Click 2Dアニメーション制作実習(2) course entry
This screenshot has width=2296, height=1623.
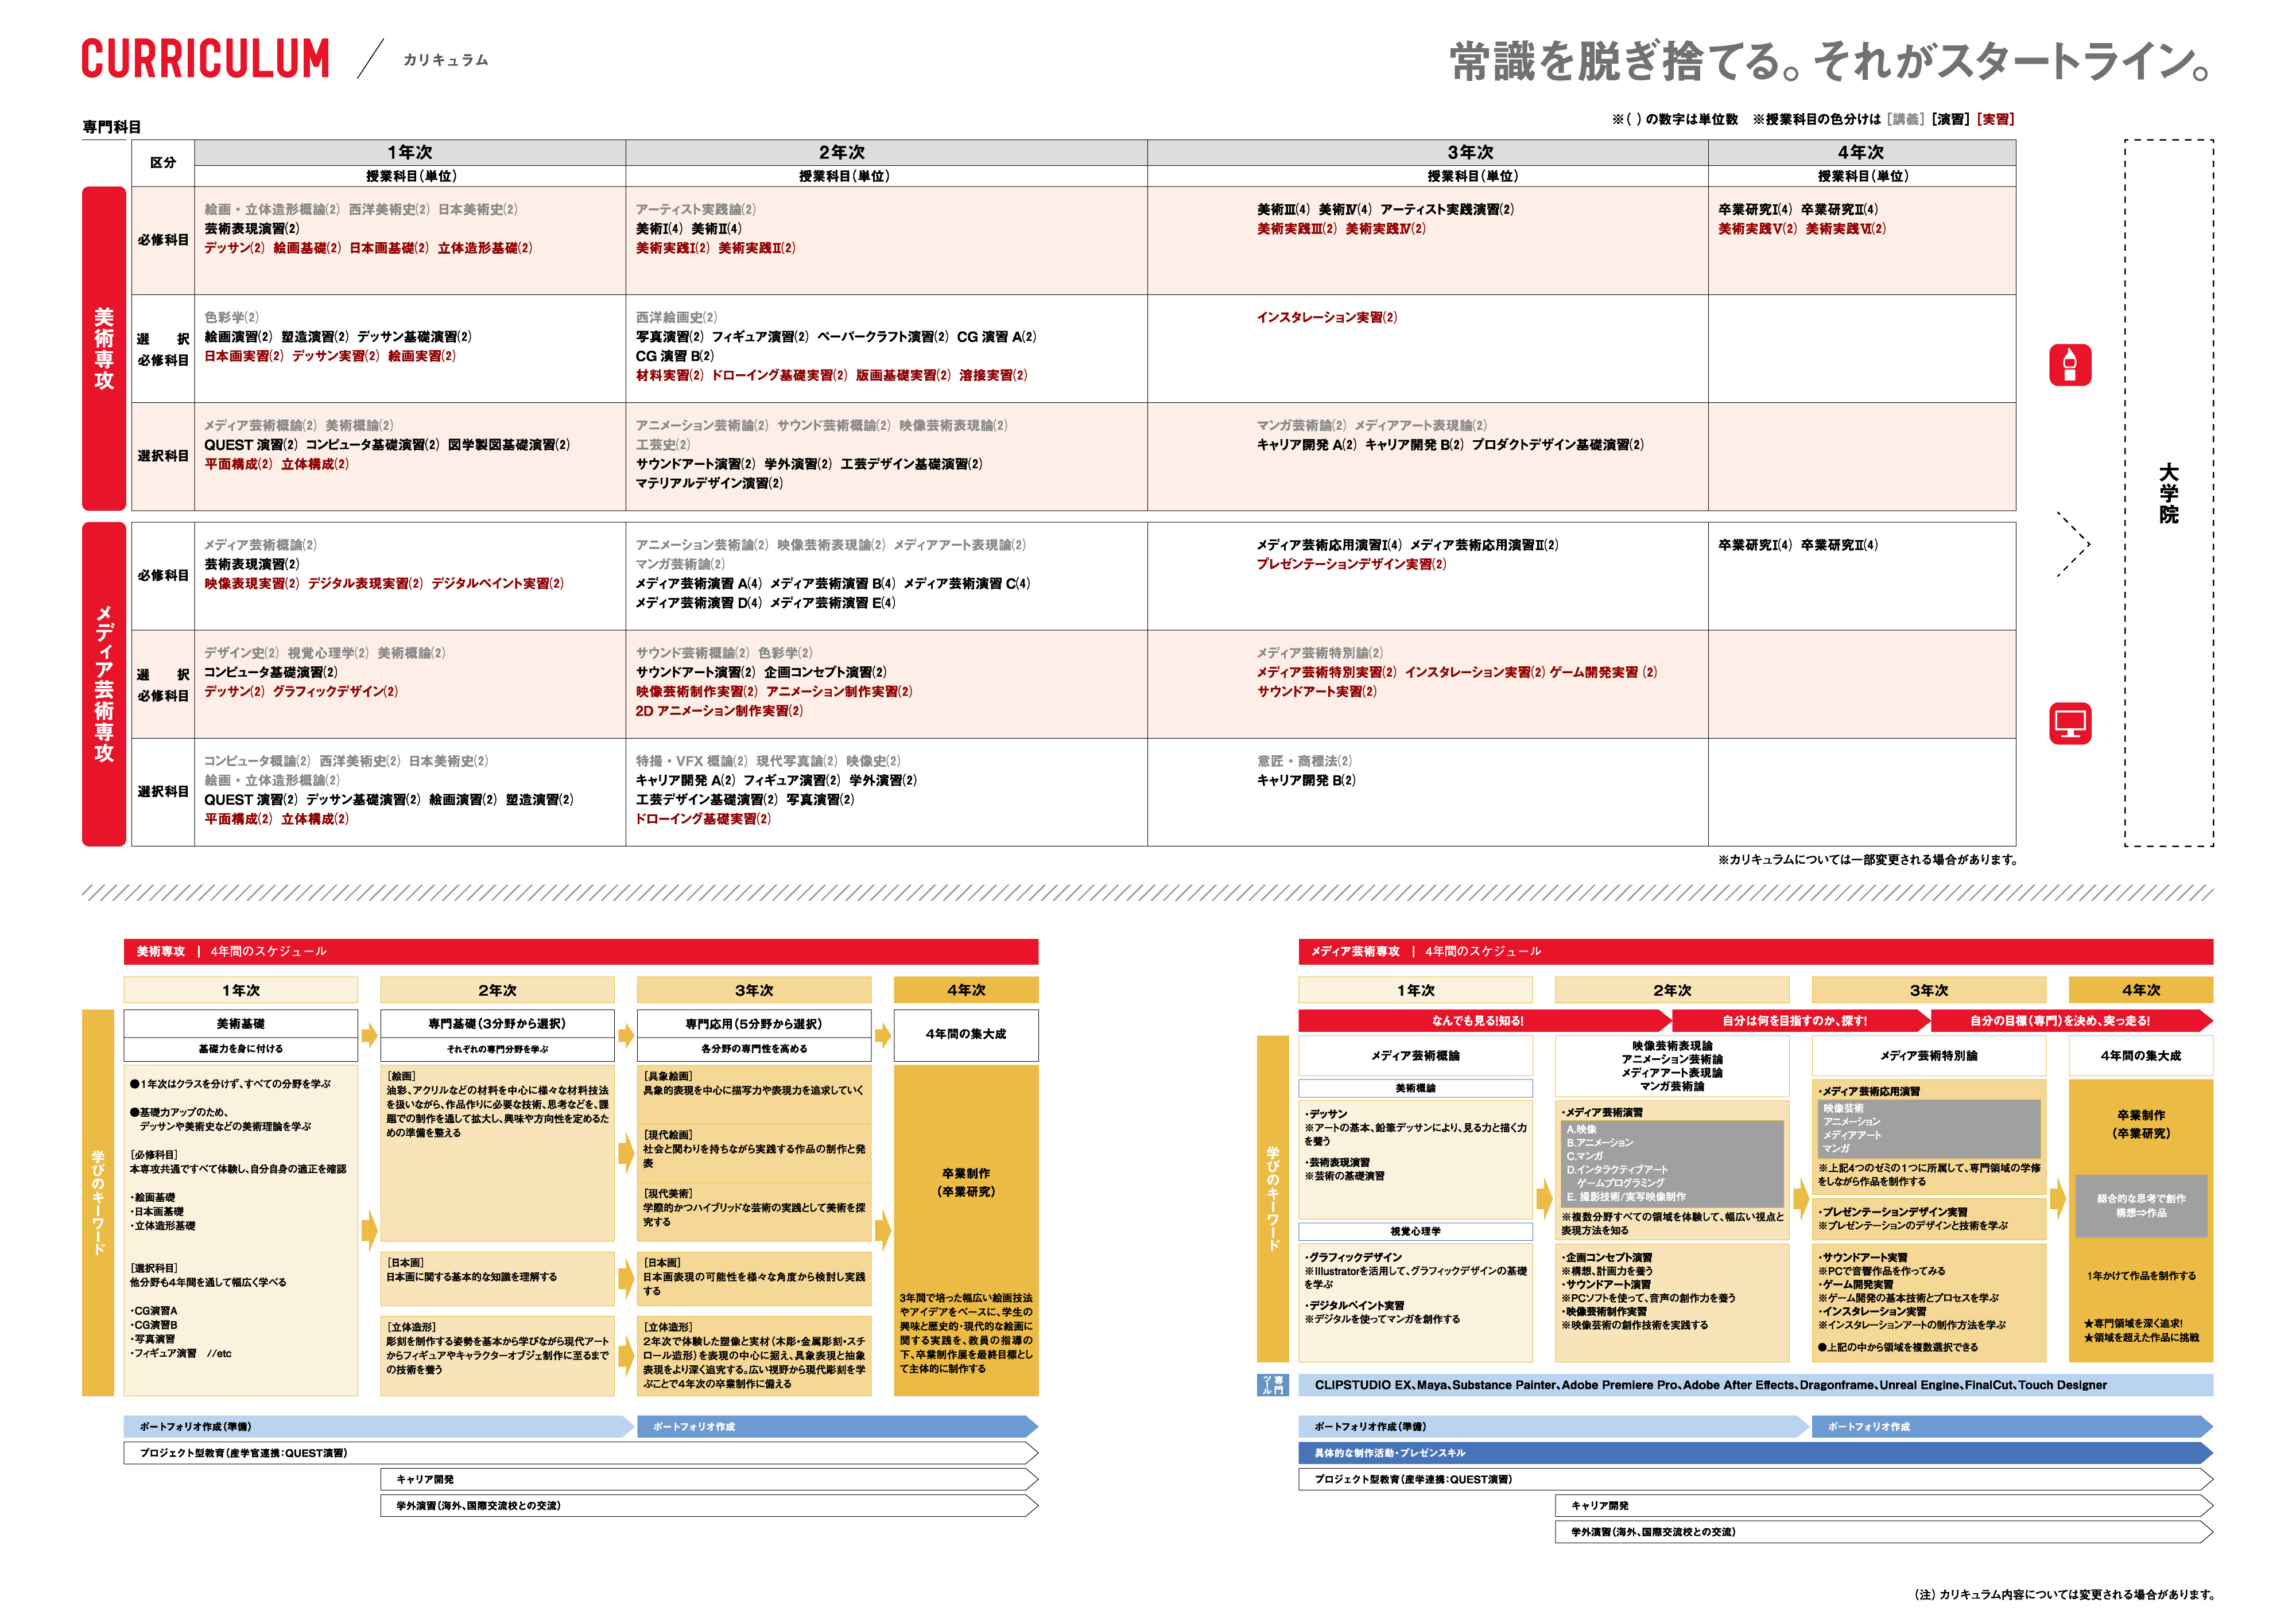(x=719, y=712)
